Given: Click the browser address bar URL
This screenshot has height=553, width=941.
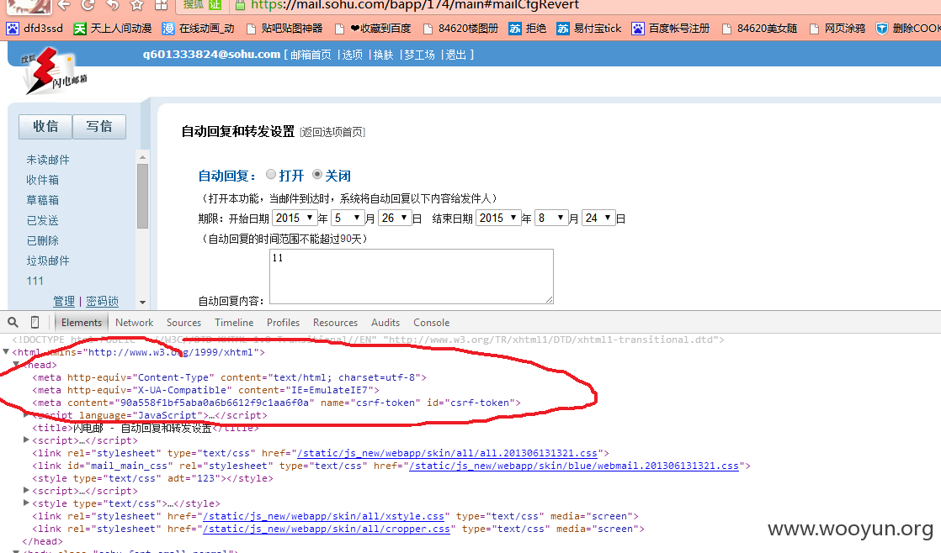Looking at the screenshot, I should [x=415, y=5].
